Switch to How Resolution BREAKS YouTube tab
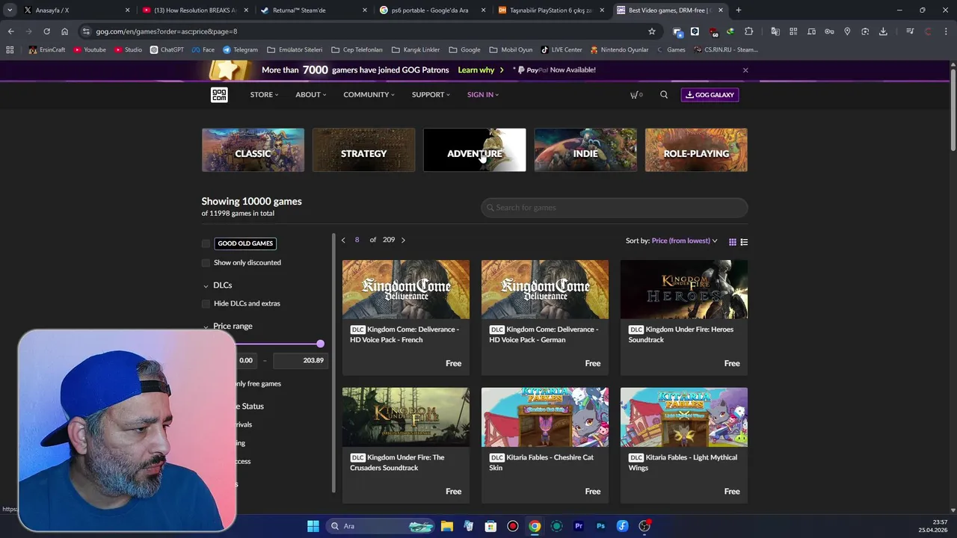Image resolution: width=957 pixels, height=538 pixels. (x=194, y=10)
